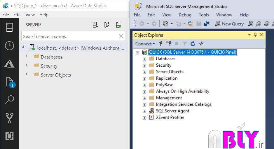Select Management folder in Object Explorer
The height and width of the screenshot is (149, 274).
[169, 98]
